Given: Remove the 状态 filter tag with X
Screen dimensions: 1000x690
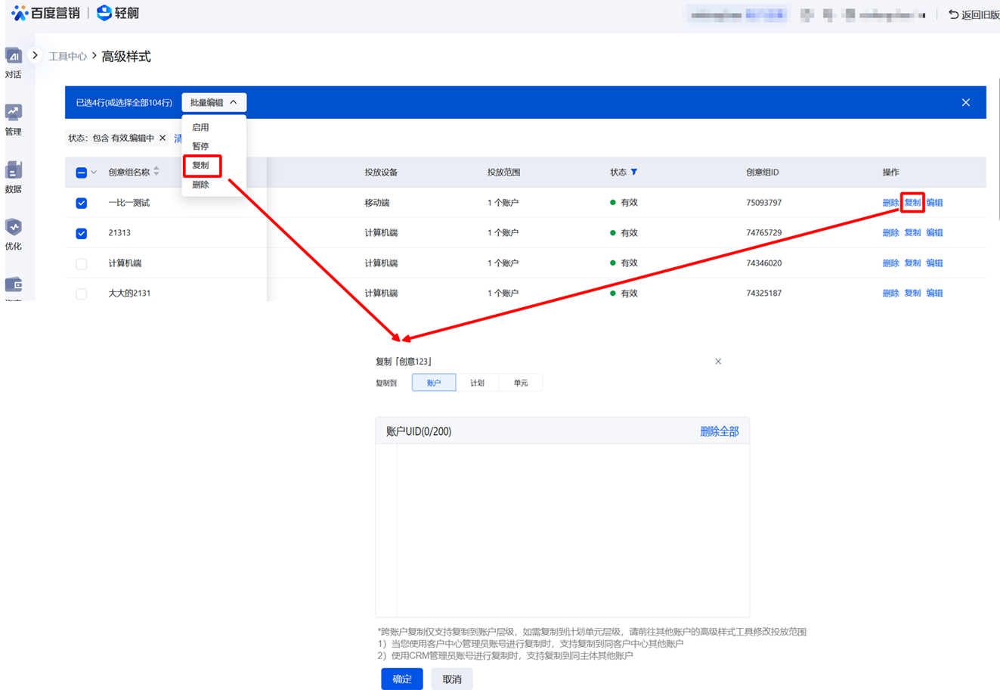Looking at the screenshot, I should click(163, 138).
